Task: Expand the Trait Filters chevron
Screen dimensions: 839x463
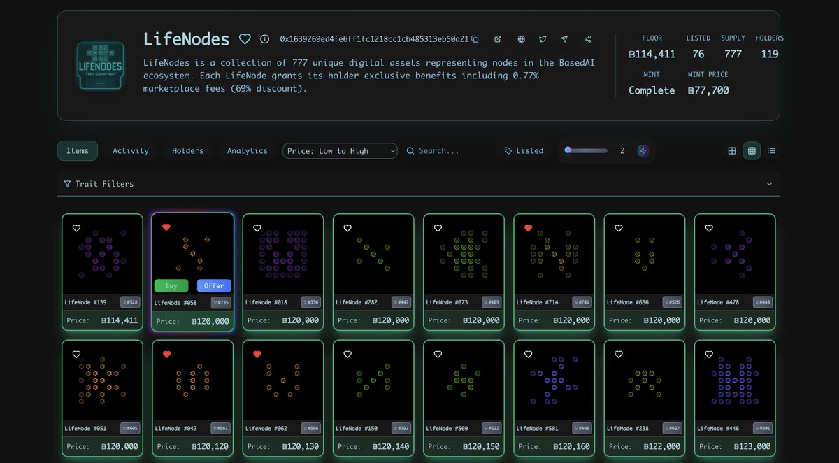Action: click(769, 184)
